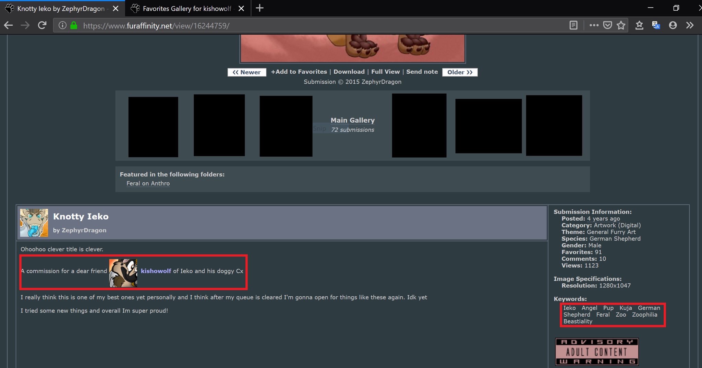Open the Main Gallery link
Image resolution: width=702 pixels, height=368 pixels.
(x=353, y=120)
